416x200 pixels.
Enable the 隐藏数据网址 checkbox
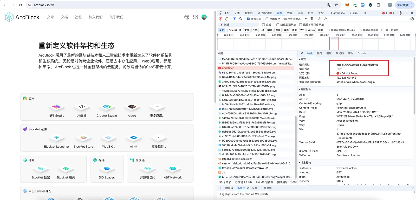click(x=278, y=25)
